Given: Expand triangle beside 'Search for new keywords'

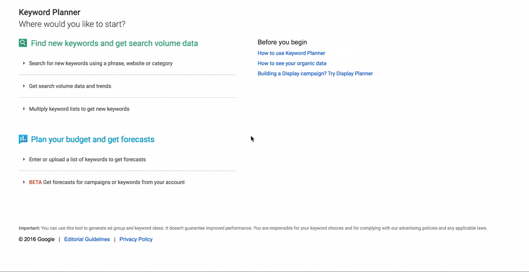Looking at the screenshot, I should 24,63.
